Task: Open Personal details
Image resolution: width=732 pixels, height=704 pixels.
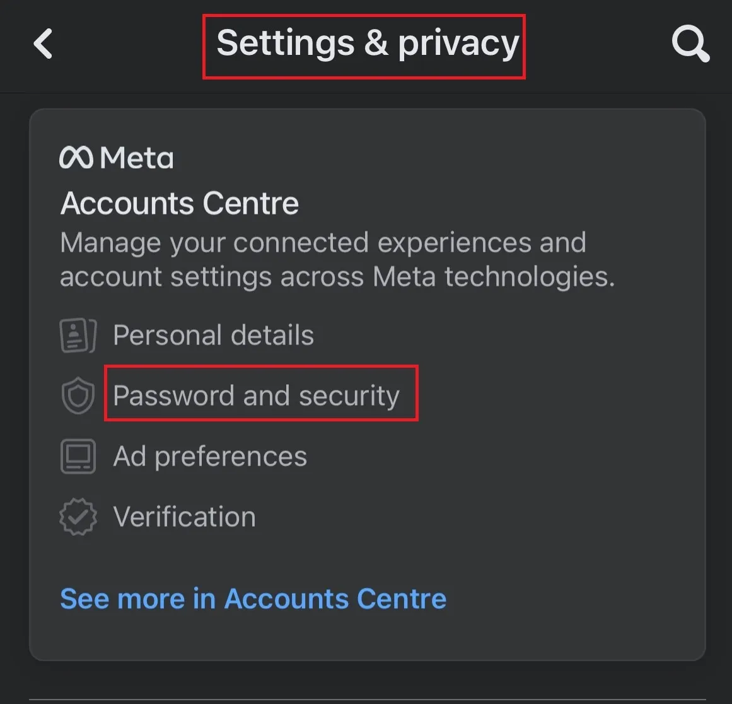Action: pyautogui.click(x=213, y=335)
